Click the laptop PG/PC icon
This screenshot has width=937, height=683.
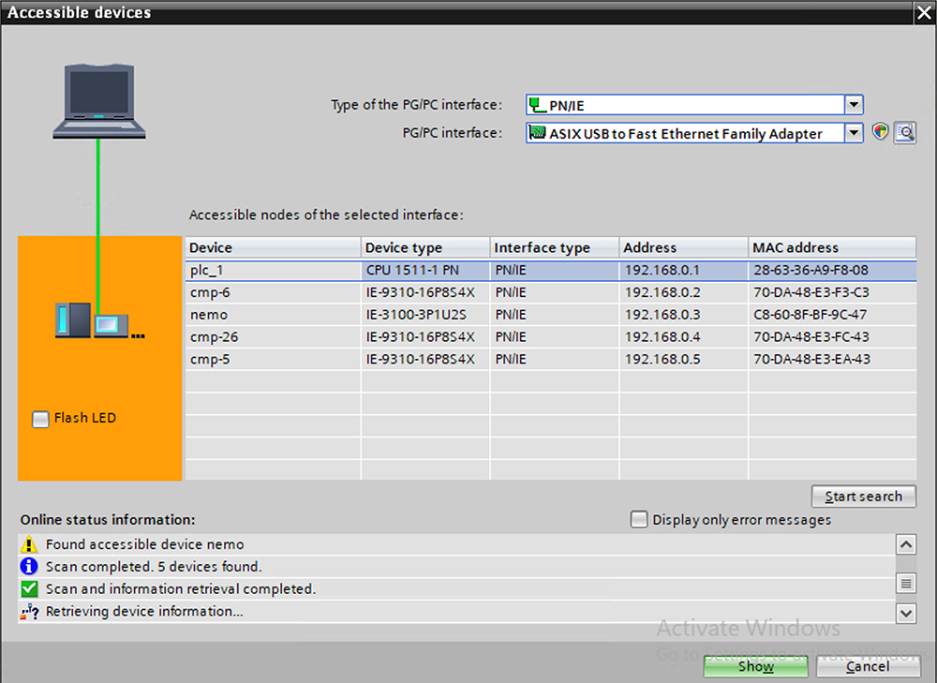tap(99, 101)
